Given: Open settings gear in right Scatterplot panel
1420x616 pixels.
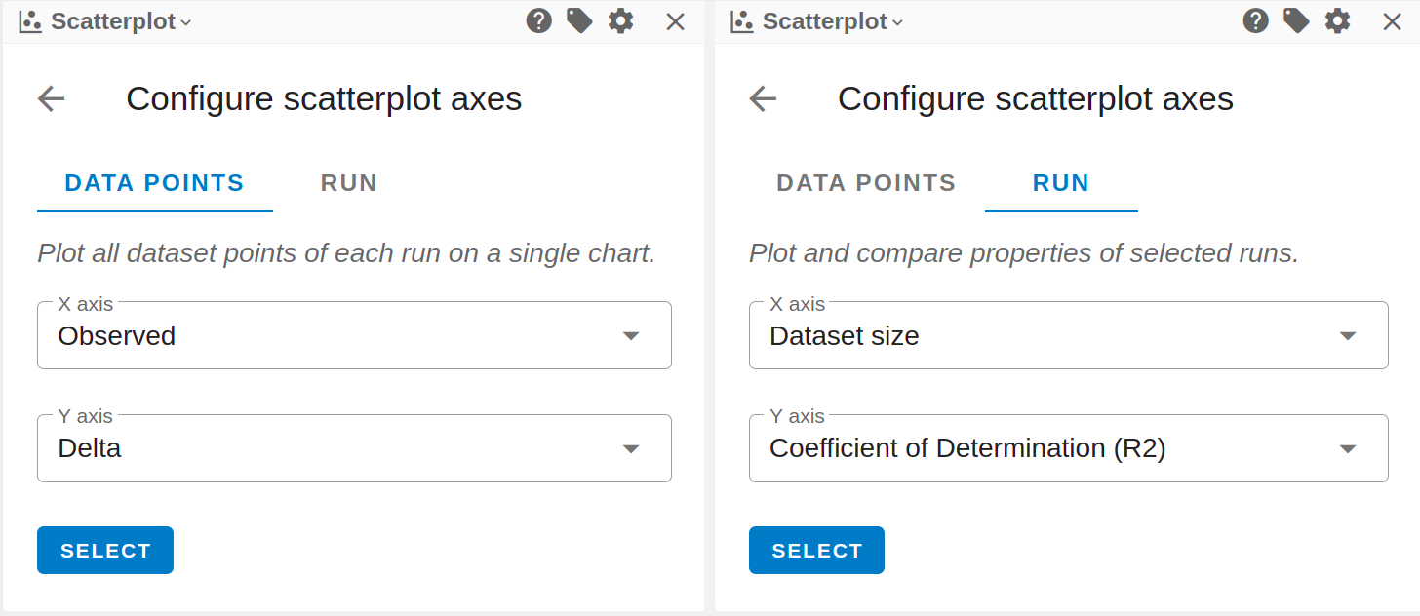Looking at the screenshot, I should tap(1337, 20).
